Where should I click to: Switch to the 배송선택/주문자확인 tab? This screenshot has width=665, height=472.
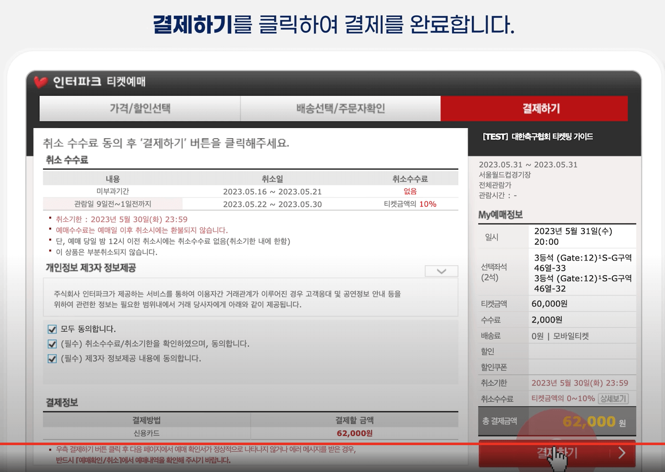pos(341,108)
